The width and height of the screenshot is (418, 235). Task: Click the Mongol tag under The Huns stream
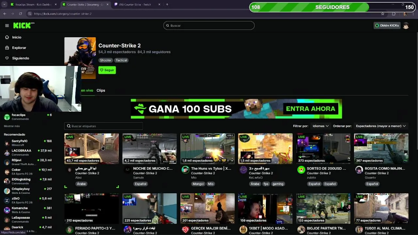point(198,184)
